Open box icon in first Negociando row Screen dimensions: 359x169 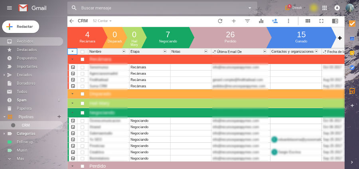pos(73,120)
